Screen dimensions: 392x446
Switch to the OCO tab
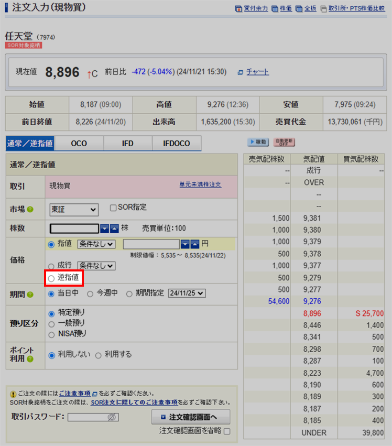(79, 143)
